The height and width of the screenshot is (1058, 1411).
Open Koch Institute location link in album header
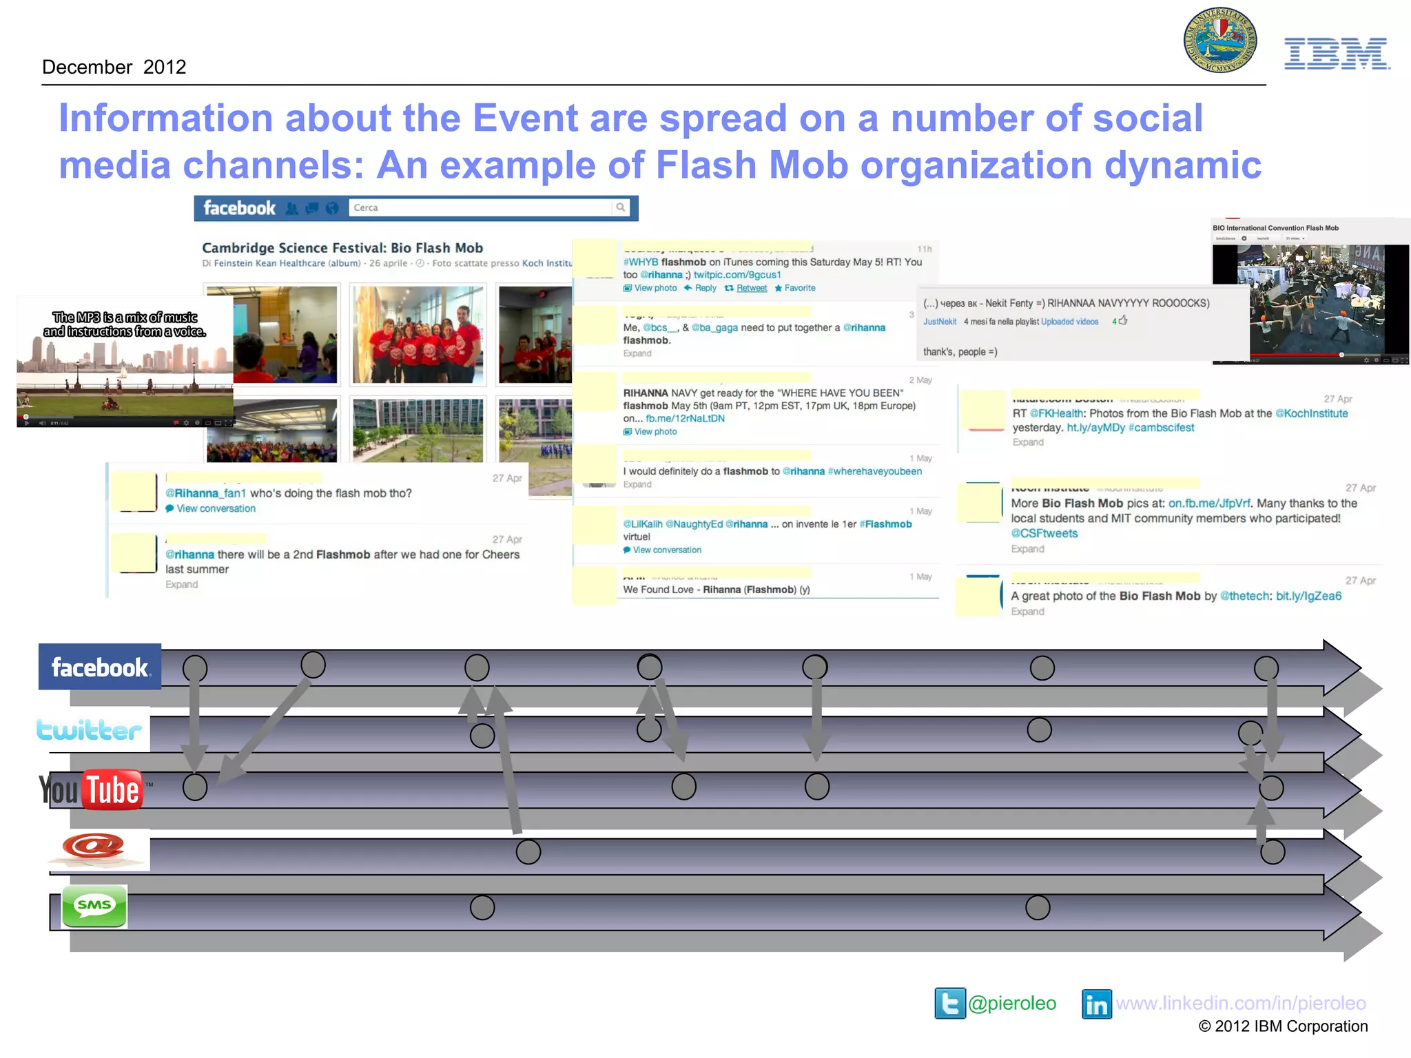(547, 263)
